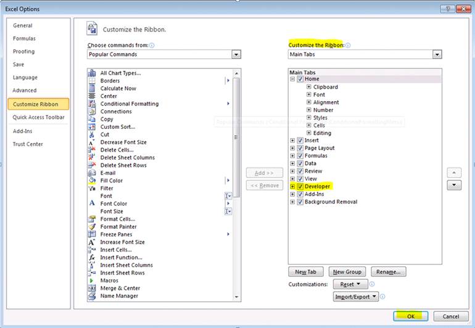Expand the Alignment group node
The width and height of the screenshot is (475, 328).
(x=308, y=102)
